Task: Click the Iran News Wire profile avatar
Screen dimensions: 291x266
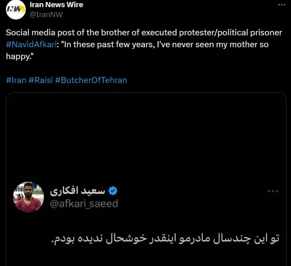Action: 15,10
